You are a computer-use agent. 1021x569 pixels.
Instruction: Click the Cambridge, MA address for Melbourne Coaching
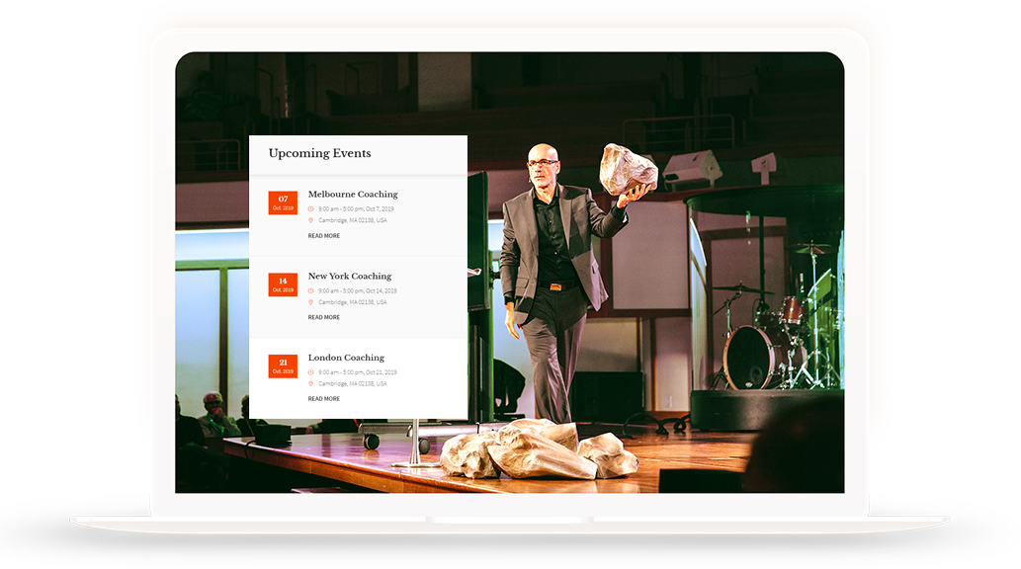tap(351, 221)
